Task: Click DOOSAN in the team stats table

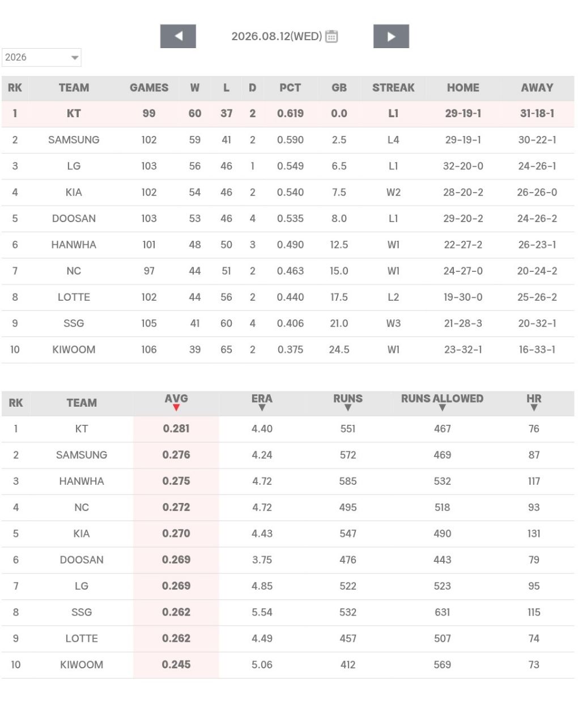Action: (x=82, y=560)
